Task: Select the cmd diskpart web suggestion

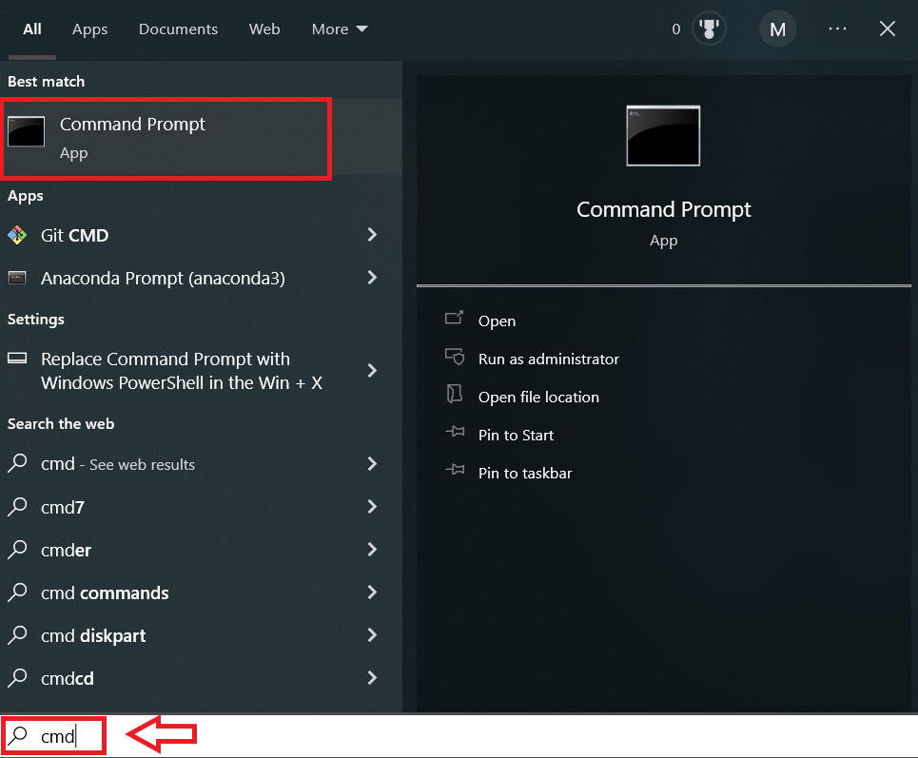Action: pyautogui.click(x=93, y=635)
